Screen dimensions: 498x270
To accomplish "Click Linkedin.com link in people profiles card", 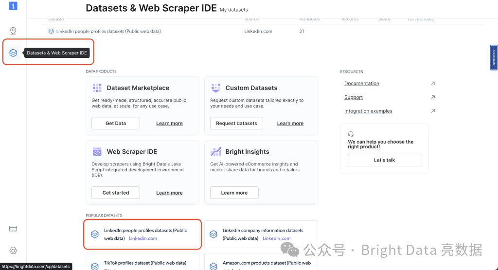I will click(x=143, y=238).
